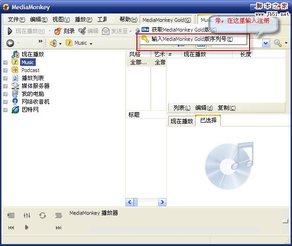Viewport: 292px width, 246px height.
Task: Expand the 播放列表 tree node
Action: pyautogui.click(x=6, y=78)
